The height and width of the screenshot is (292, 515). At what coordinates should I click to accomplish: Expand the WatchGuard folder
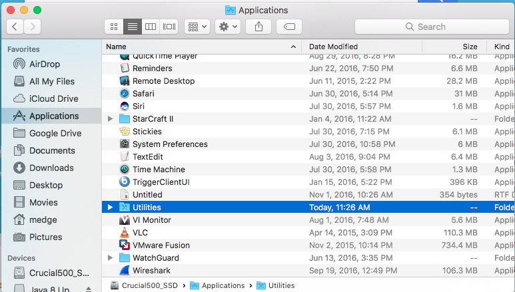[x=111, y=258]
